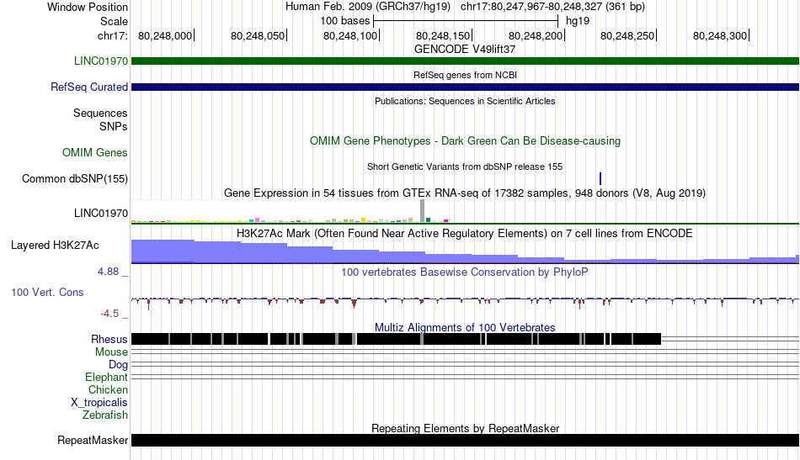Click the Rhesus alignment species label
This screenshot has width=800, height=460.
tap(109, 339)
